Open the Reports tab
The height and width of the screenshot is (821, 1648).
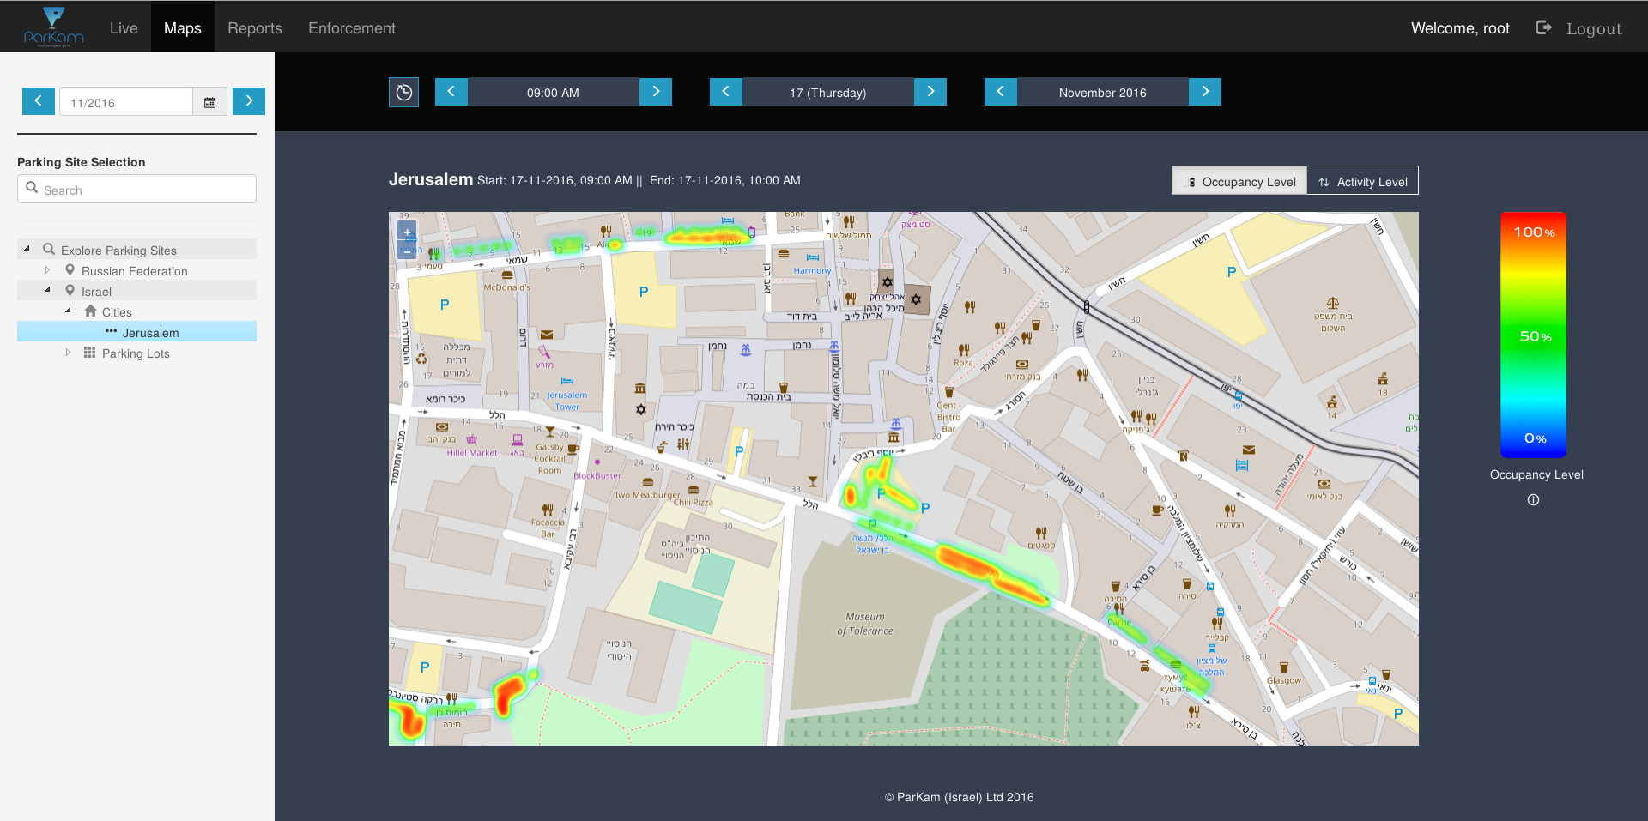click(x=254, y=28)
